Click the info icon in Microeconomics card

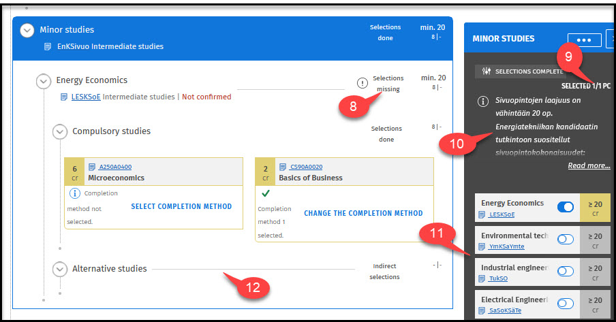point(76,193)
